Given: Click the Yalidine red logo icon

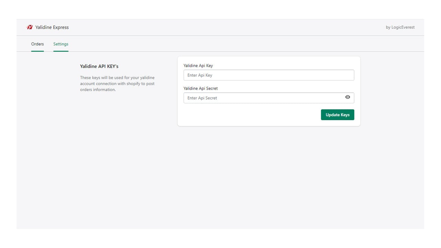Looking at the screenshot, I should click(30, 27).
